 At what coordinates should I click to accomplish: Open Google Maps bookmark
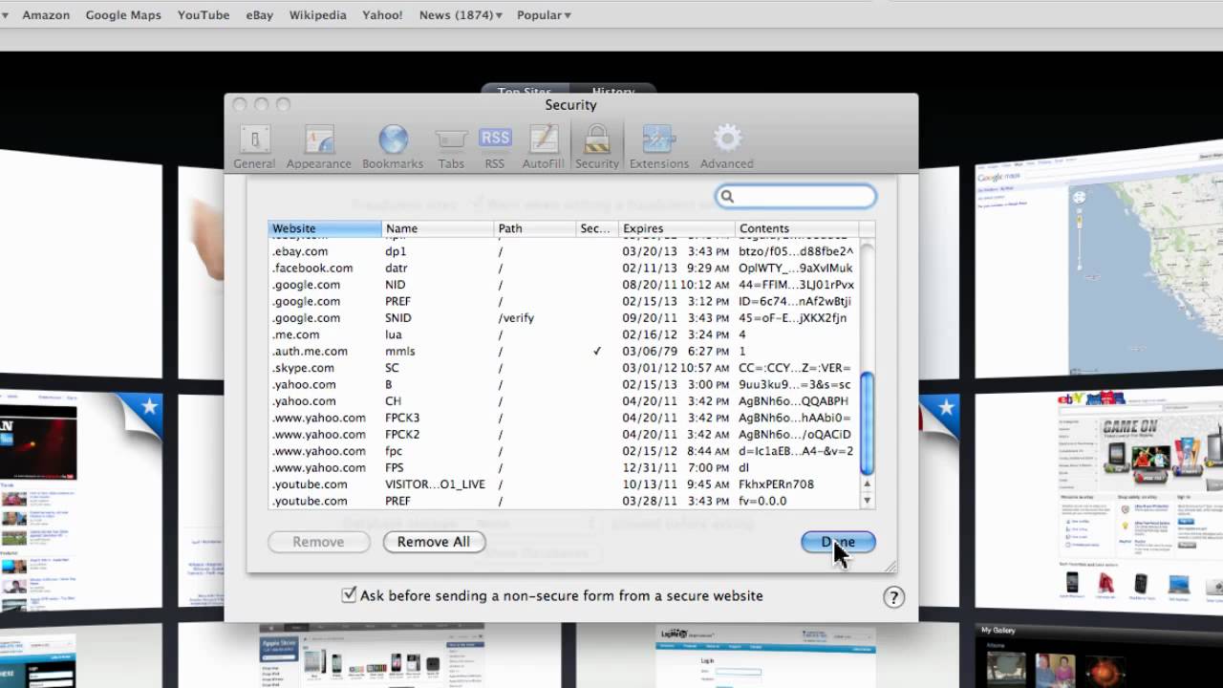coord(123,15)
